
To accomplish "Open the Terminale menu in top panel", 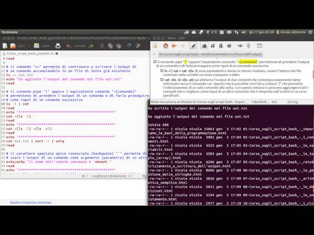I will (x=9, y=32).
